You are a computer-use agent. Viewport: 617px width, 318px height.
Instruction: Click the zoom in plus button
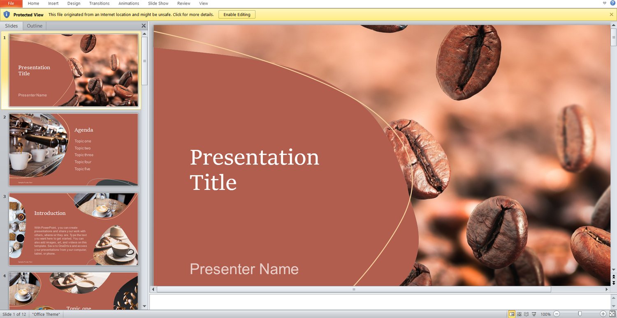click(603, 314)
